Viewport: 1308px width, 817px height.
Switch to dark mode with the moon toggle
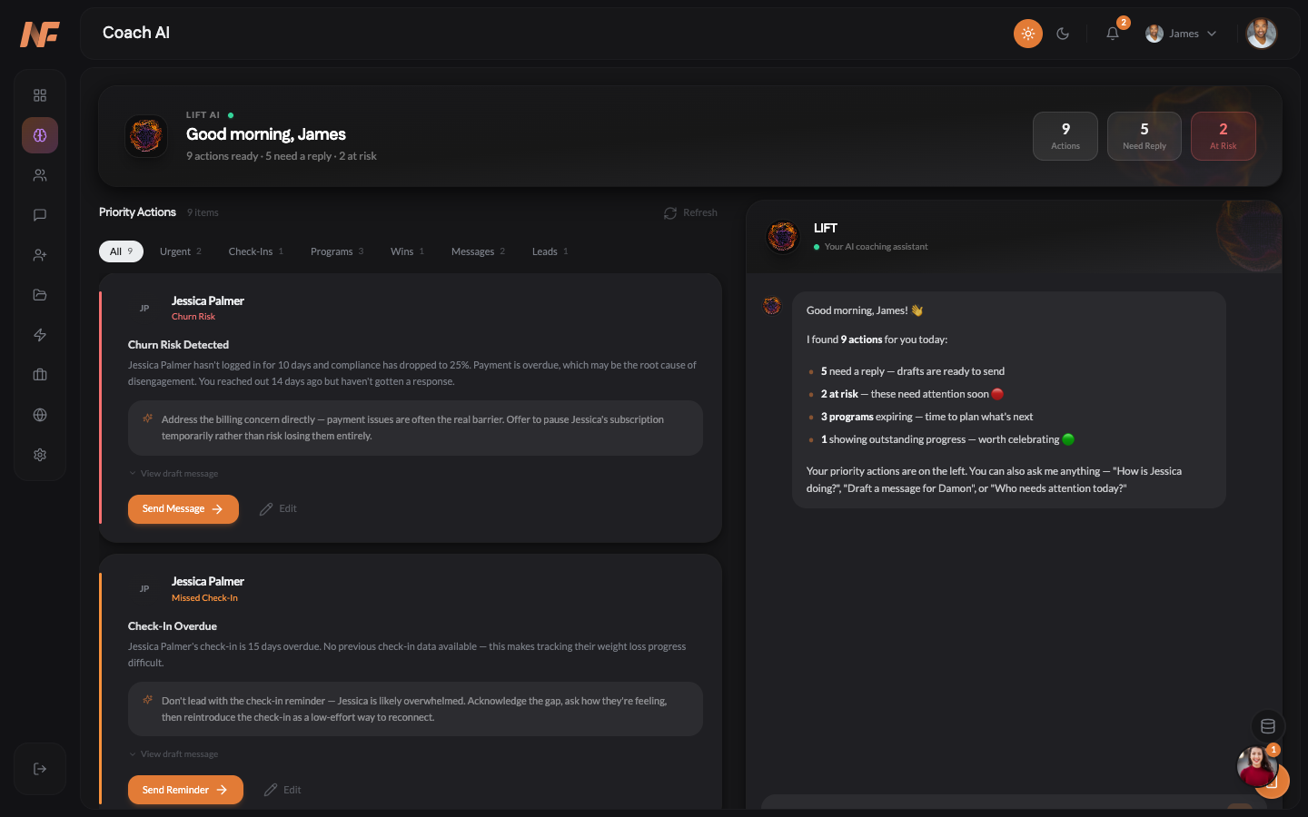1063,33
